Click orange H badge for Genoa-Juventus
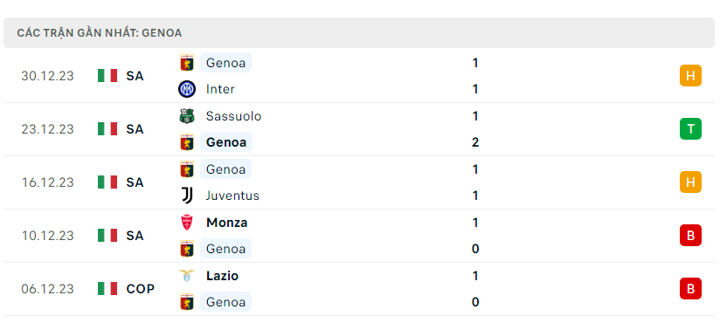 [x=690, y=182]
